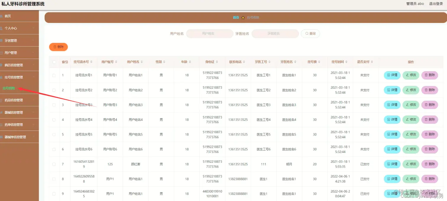Click the 查询 search button
The width and height of the screenshot is (447, 201).
tap(310, 34)
